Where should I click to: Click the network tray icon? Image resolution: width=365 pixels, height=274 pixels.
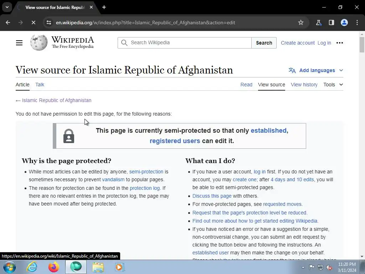tap(320, 267)
